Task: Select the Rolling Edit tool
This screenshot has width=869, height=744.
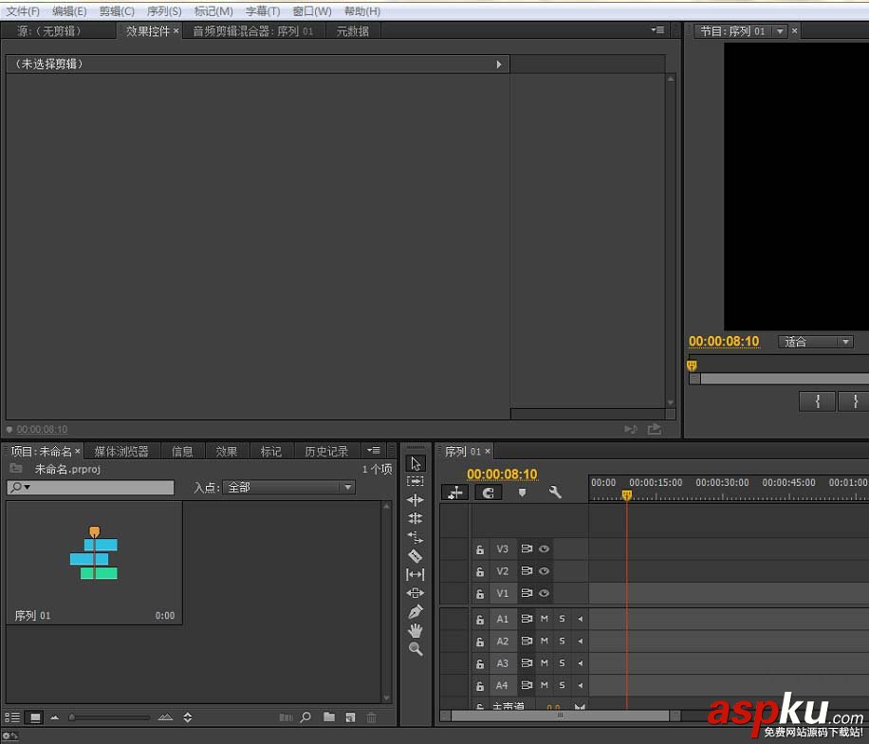Action: [416, 518]
